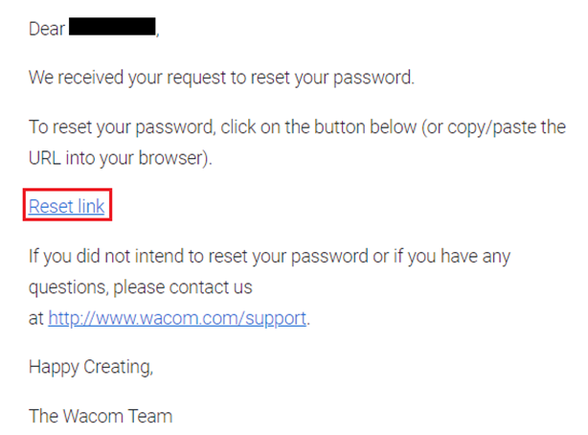The image size is (588, 435).
Task: Click the "To reset your password," text
Action: coord(123,127)
